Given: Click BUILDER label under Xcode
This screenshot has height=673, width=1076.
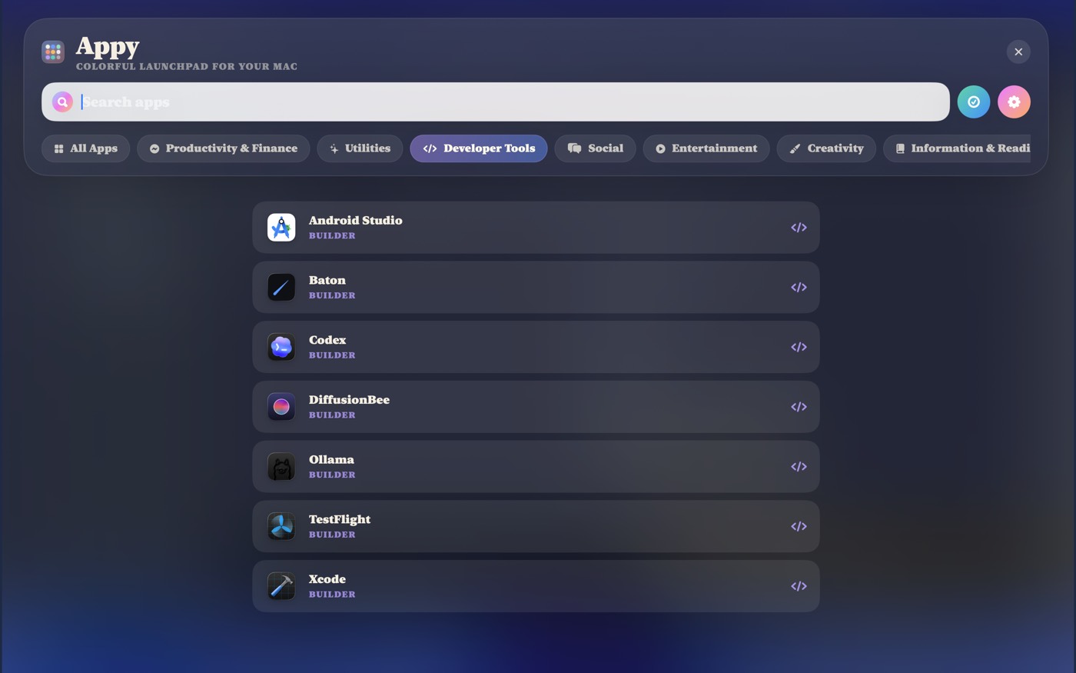Looking at the screenshot, I should [332, 595].
